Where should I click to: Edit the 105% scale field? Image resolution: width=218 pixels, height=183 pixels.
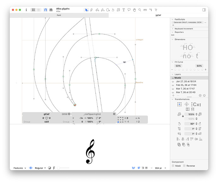(x=190, y=115)
